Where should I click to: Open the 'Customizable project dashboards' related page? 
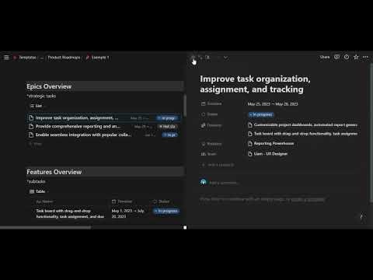(x=302, y=125)
